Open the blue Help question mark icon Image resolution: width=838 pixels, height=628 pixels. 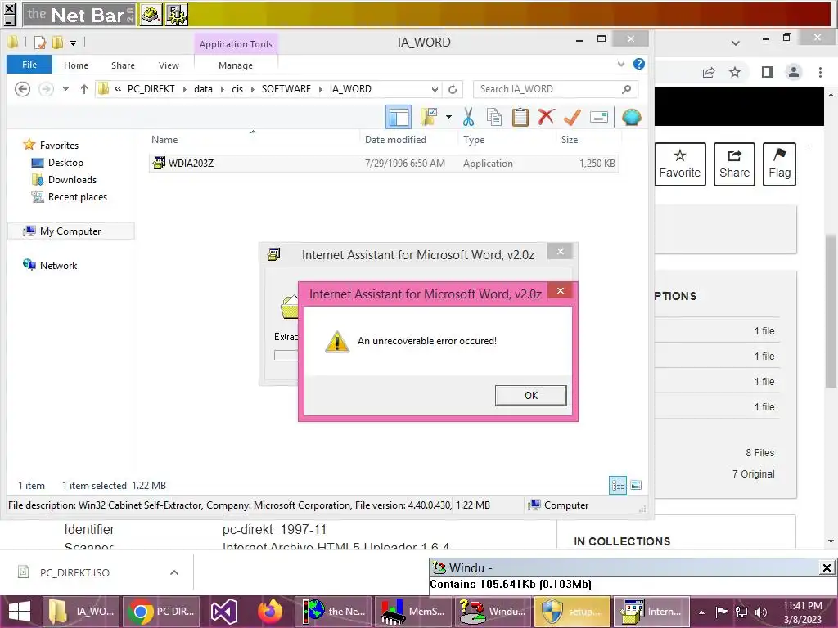pyautogui.click(x=638, y=64)
